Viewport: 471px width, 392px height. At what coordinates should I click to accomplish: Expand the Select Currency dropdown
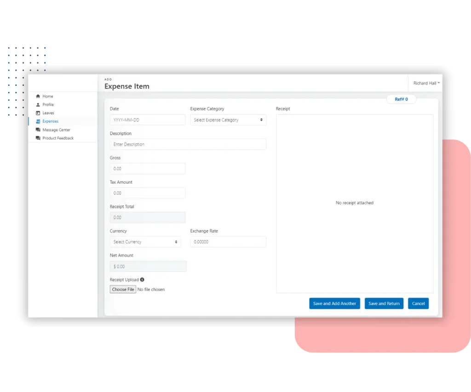tap(145, 242)
